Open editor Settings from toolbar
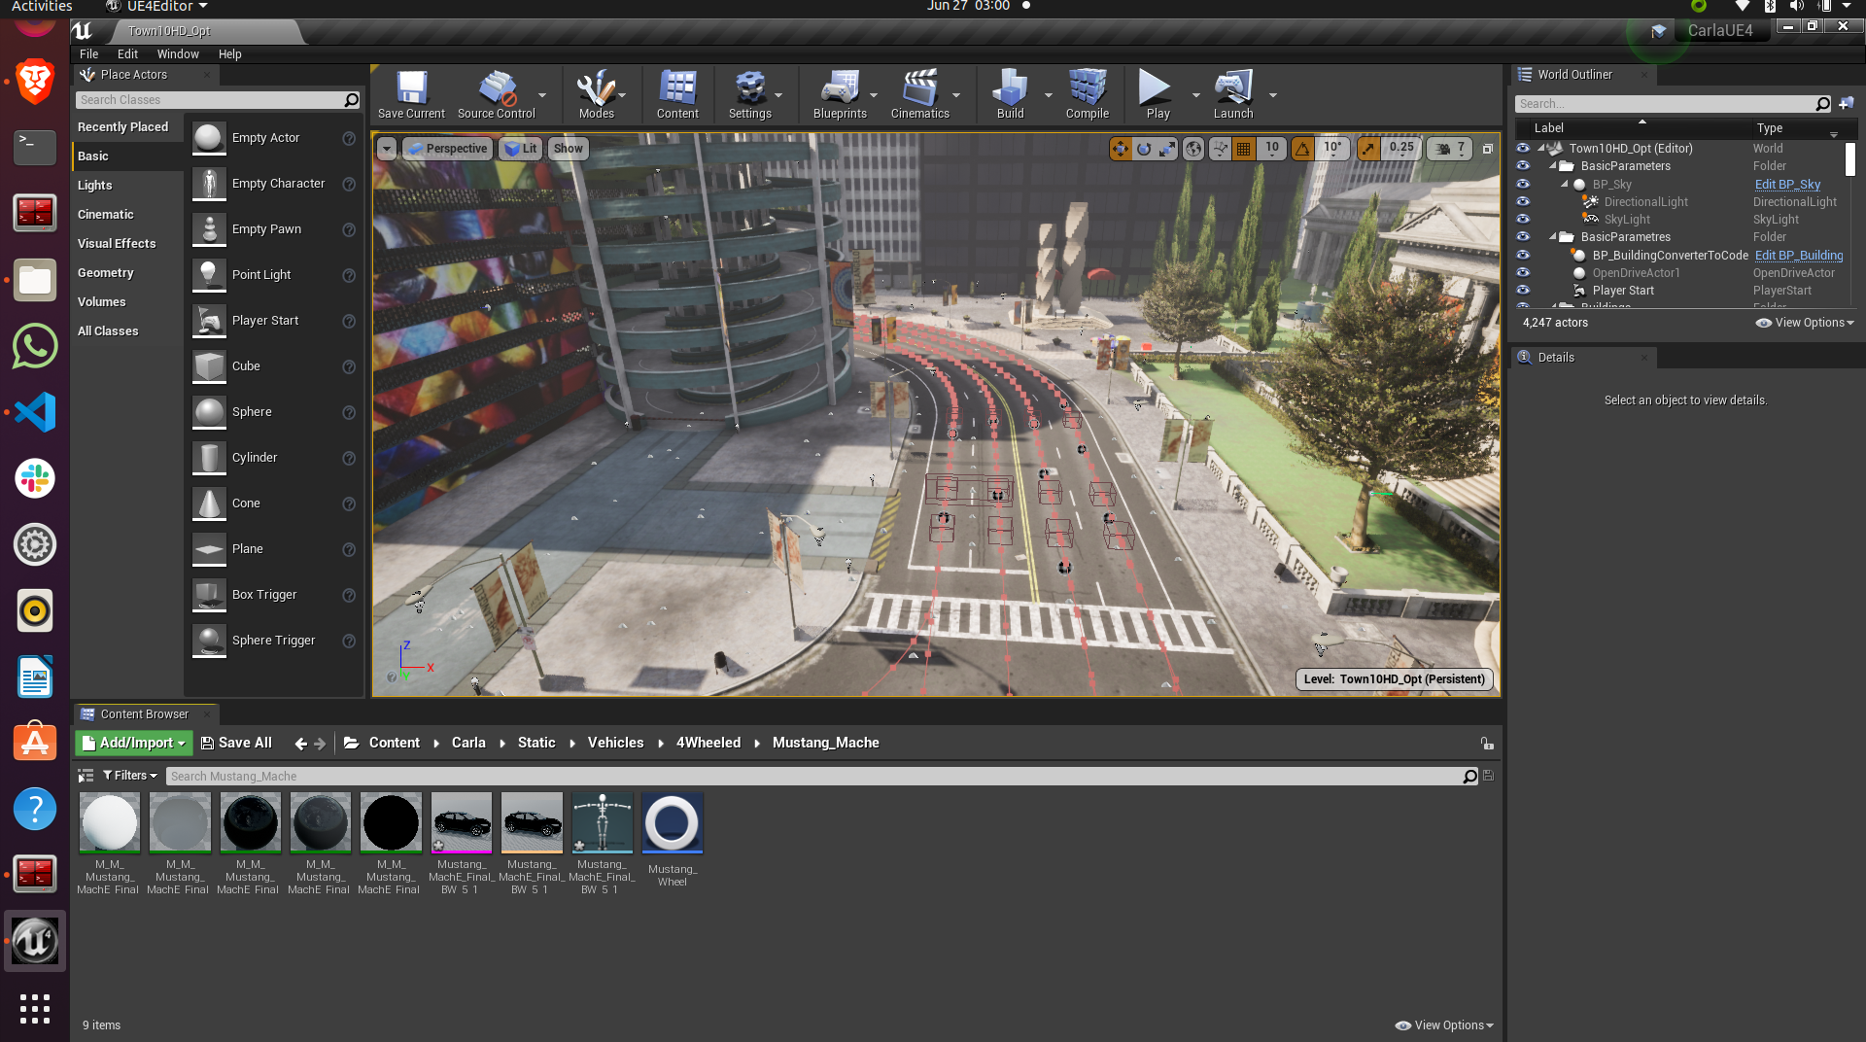The image size is (1866, 1042). pos(750,94)
